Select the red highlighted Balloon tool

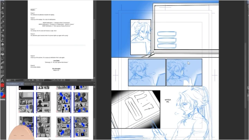[x=2, y=85]
